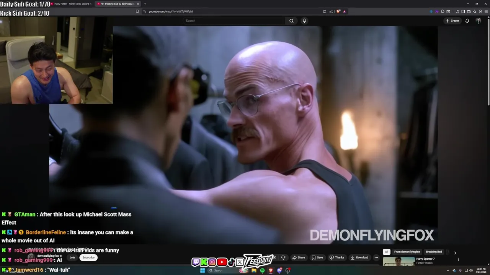This screenshot has width=490, height=275.
Task: Click the Harry Spotter 7 video title
Action: click(425, 259)
